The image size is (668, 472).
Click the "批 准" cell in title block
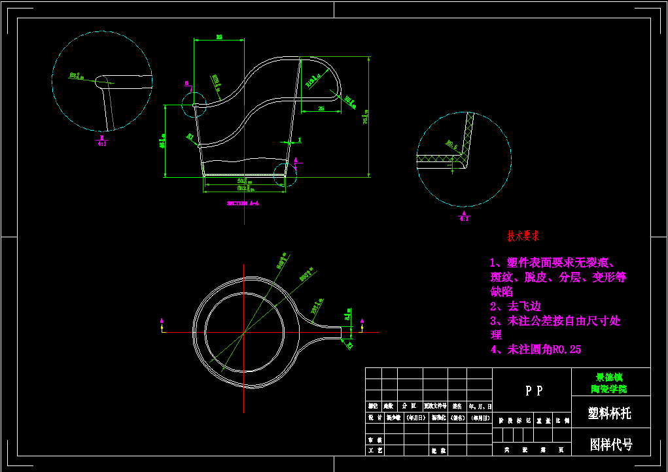(x=438, y=450)
